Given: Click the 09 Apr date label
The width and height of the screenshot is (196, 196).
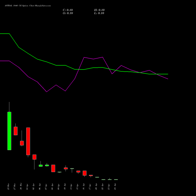Looking at the screenshot, I should (59, 187).
